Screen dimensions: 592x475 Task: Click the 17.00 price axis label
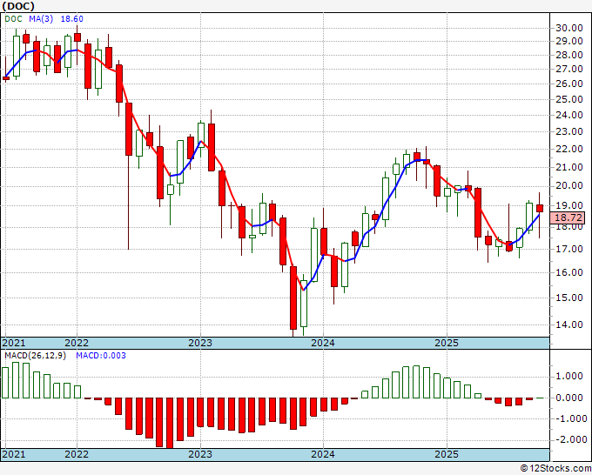[x=569, y=249]
